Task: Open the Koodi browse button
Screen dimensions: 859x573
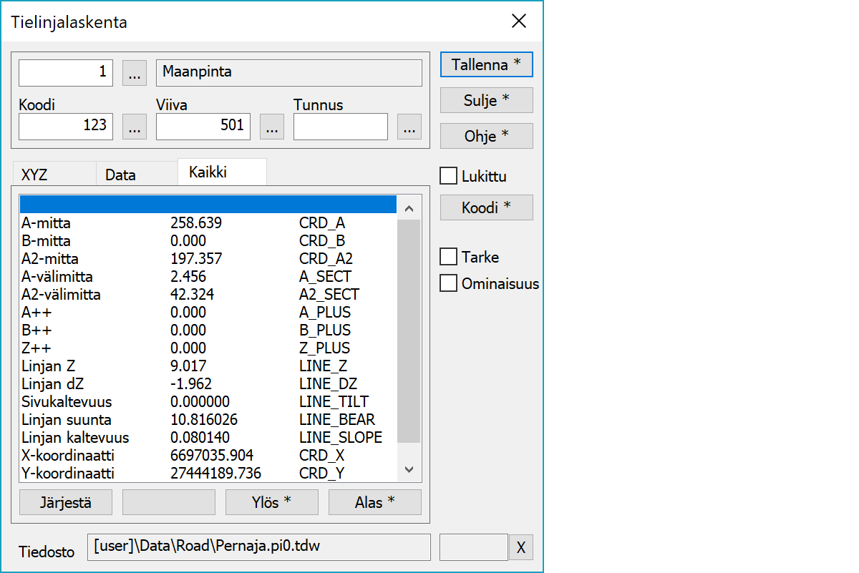Action: click(x=135, y=127)
